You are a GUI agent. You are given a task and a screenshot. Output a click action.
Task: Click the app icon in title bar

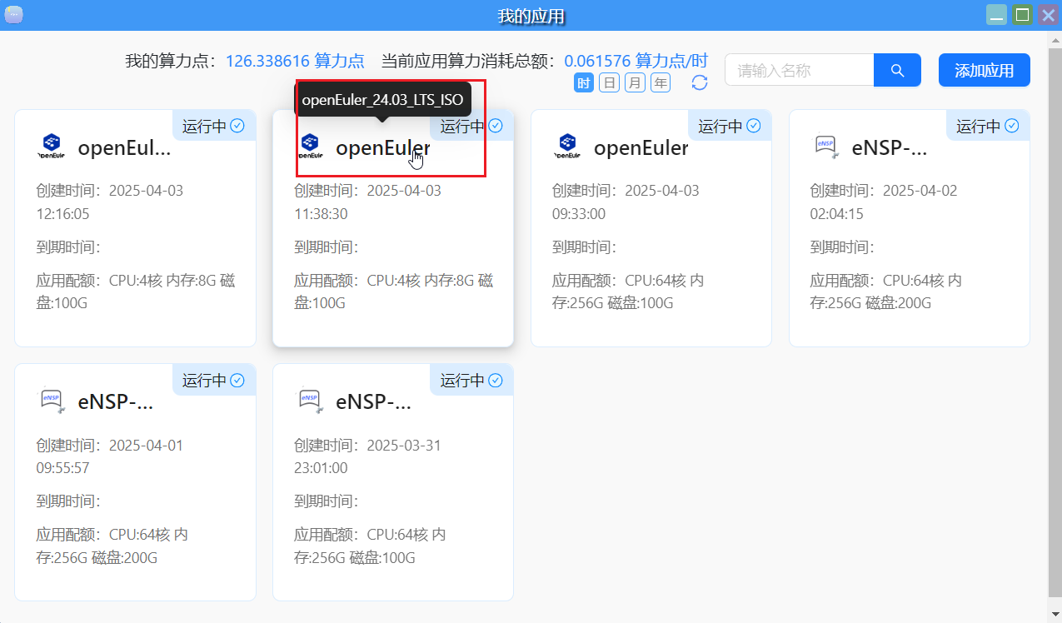[13, 15]
